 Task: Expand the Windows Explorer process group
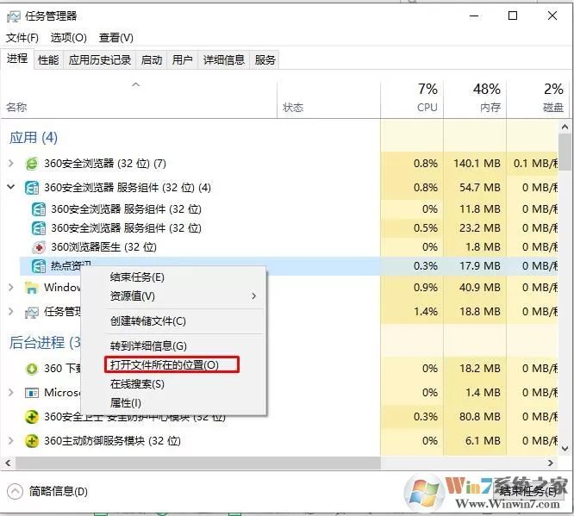tap(11, 287)
